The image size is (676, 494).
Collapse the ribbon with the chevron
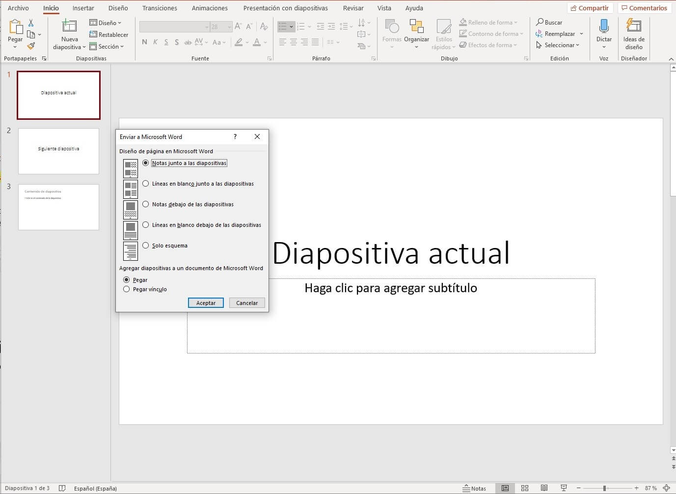click(x=671, y=59)
